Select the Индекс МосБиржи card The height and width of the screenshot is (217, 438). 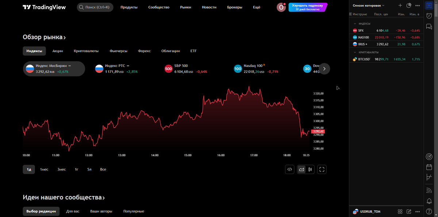54,68
